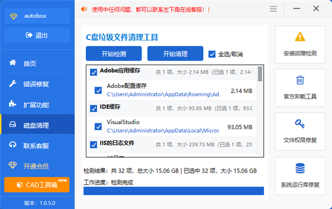The image size is (332, 209).
Task: Uncheck the Adobe配置缓存 item checkbox
Action: point(98,91)
